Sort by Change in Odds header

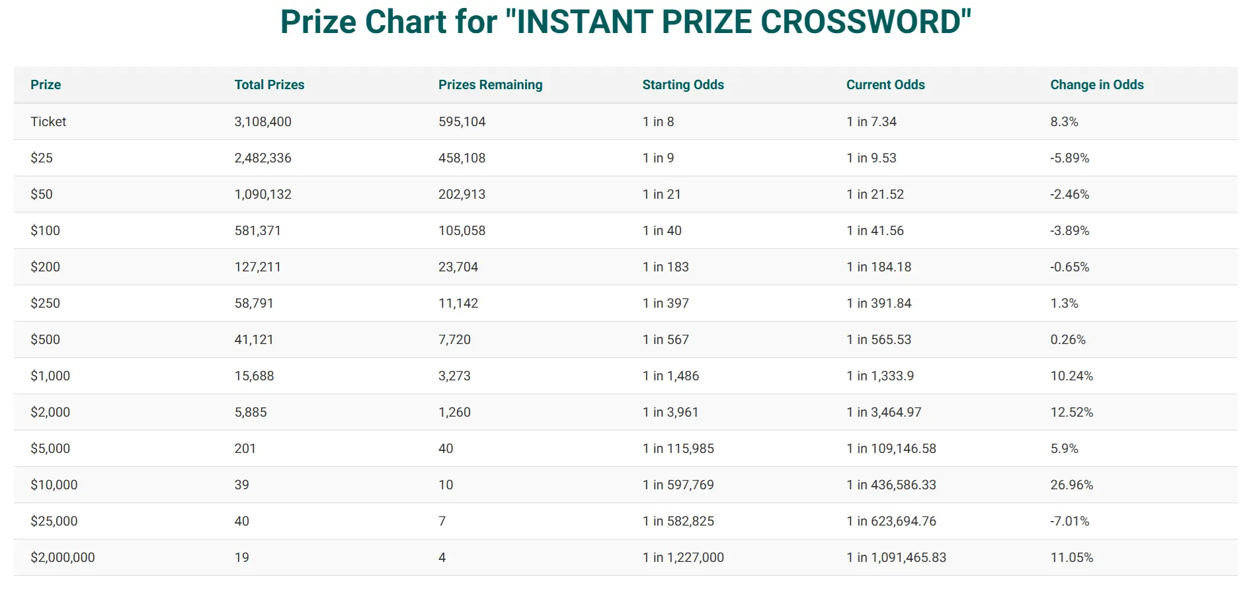click(1097, 85)
